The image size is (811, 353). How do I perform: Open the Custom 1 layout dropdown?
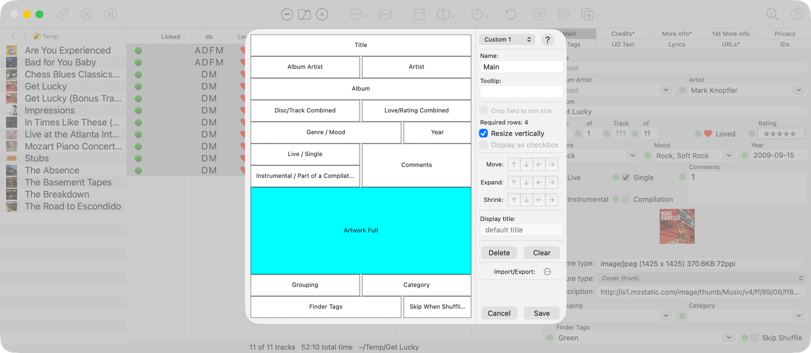[x=507, y=39]
